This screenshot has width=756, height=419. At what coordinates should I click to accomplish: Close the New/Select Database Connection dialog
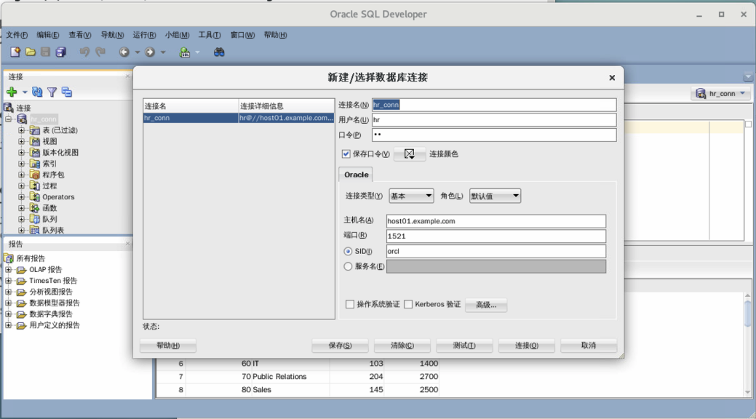(x=612, y=78)
